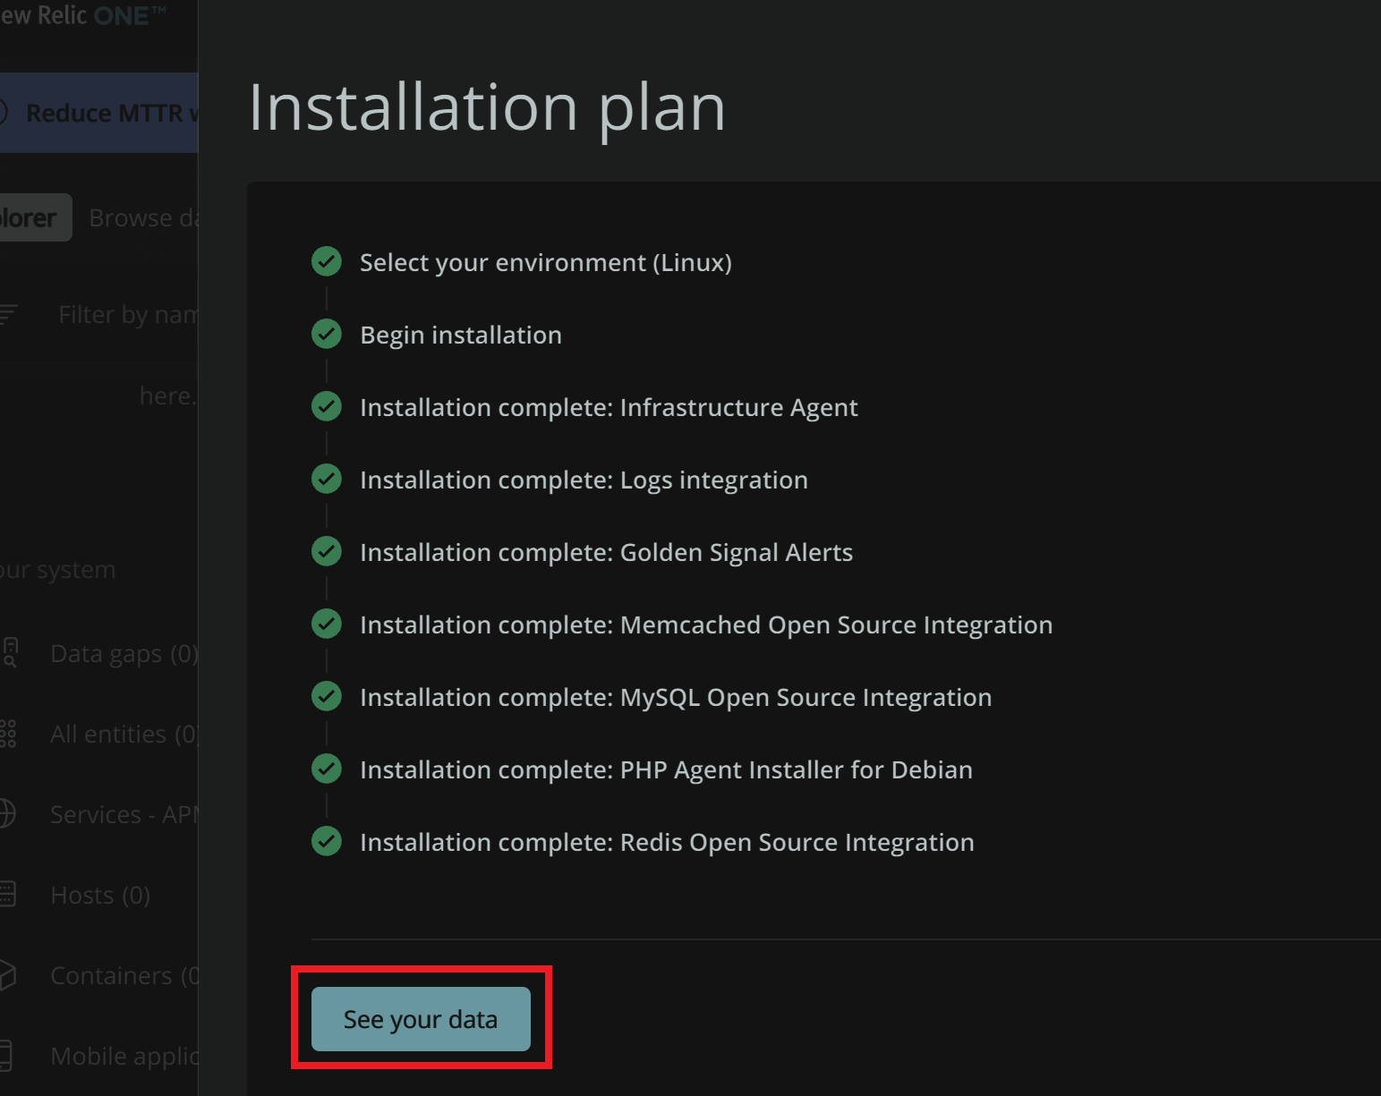Click the Services - APM globe icon
The height and width of the screenshot is (1096, 1381).
[x=7, y=814]
